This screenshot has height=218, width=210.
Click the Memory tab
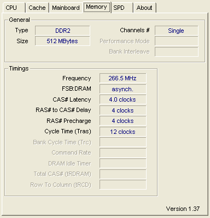pos(97,7)
